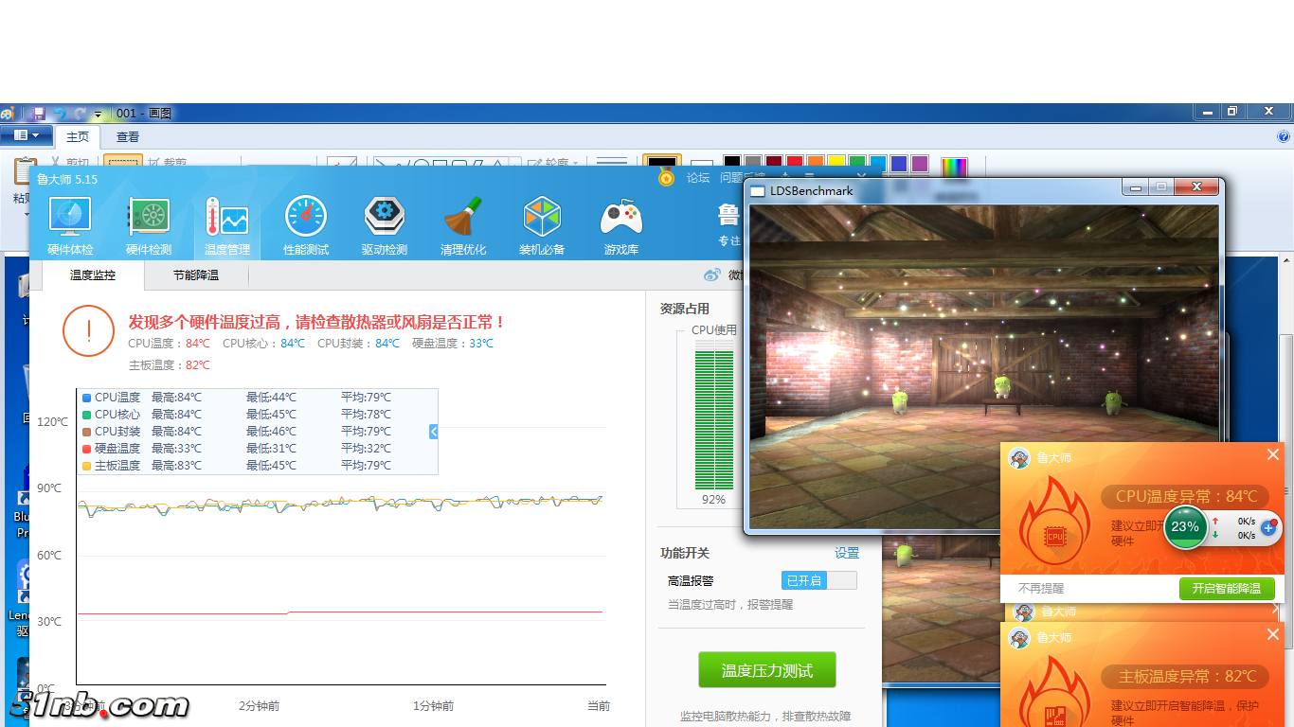This screenshot has width=1294, height=727.
Task: Open the 清理优化 broom icon
Action: point(463,225)
